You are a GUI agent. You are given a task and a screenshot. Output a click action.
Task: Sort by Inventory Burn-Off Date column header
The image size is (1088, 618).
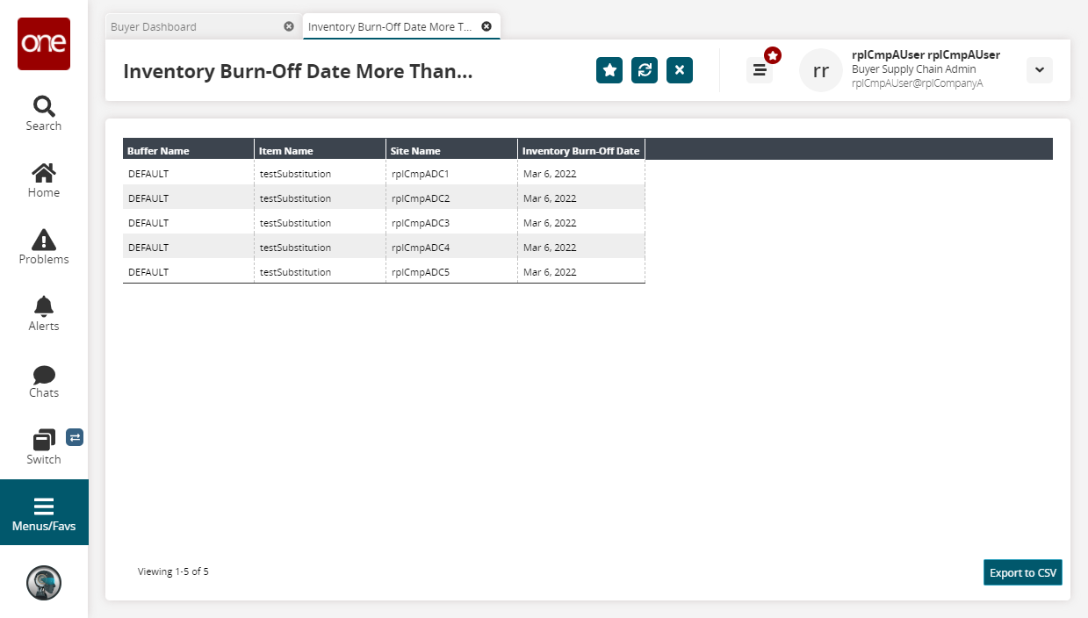click(x=581, y=151)
